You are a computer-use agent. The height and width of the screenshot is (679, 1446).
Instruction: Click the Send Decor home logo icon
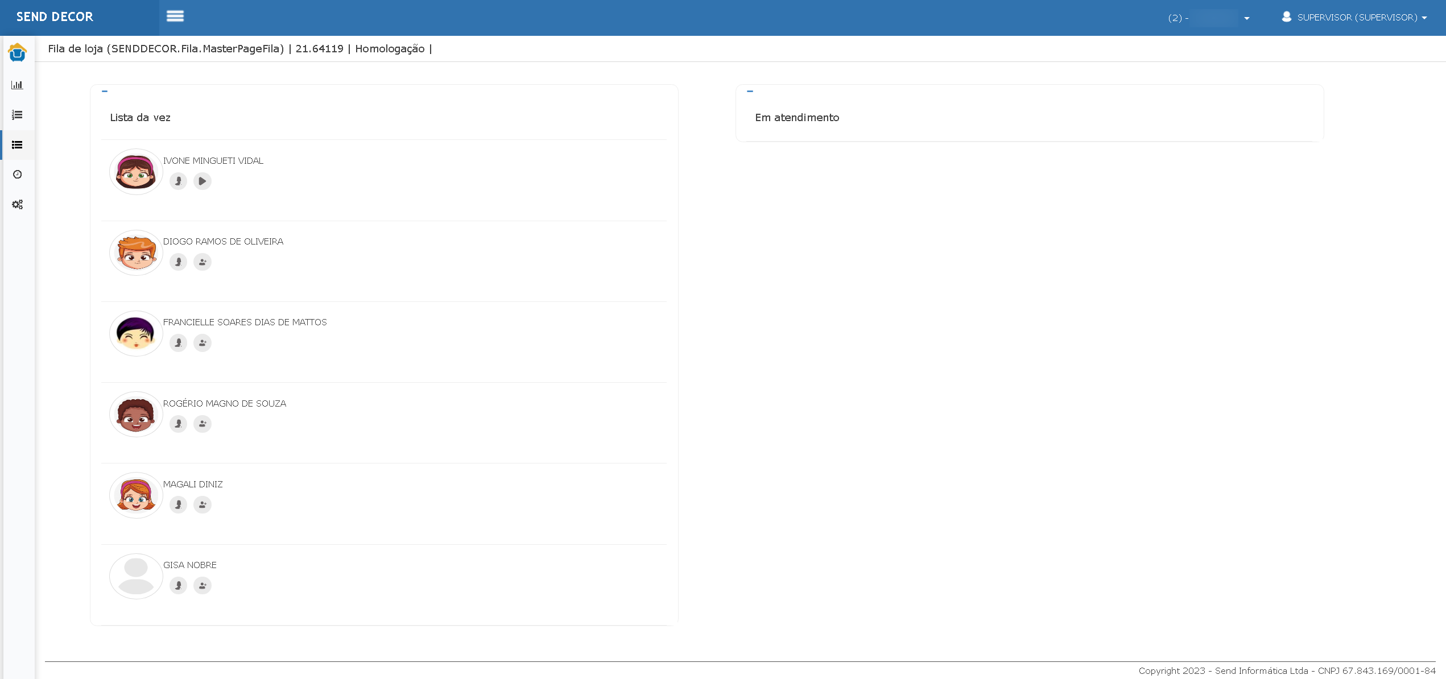point(17,52)
